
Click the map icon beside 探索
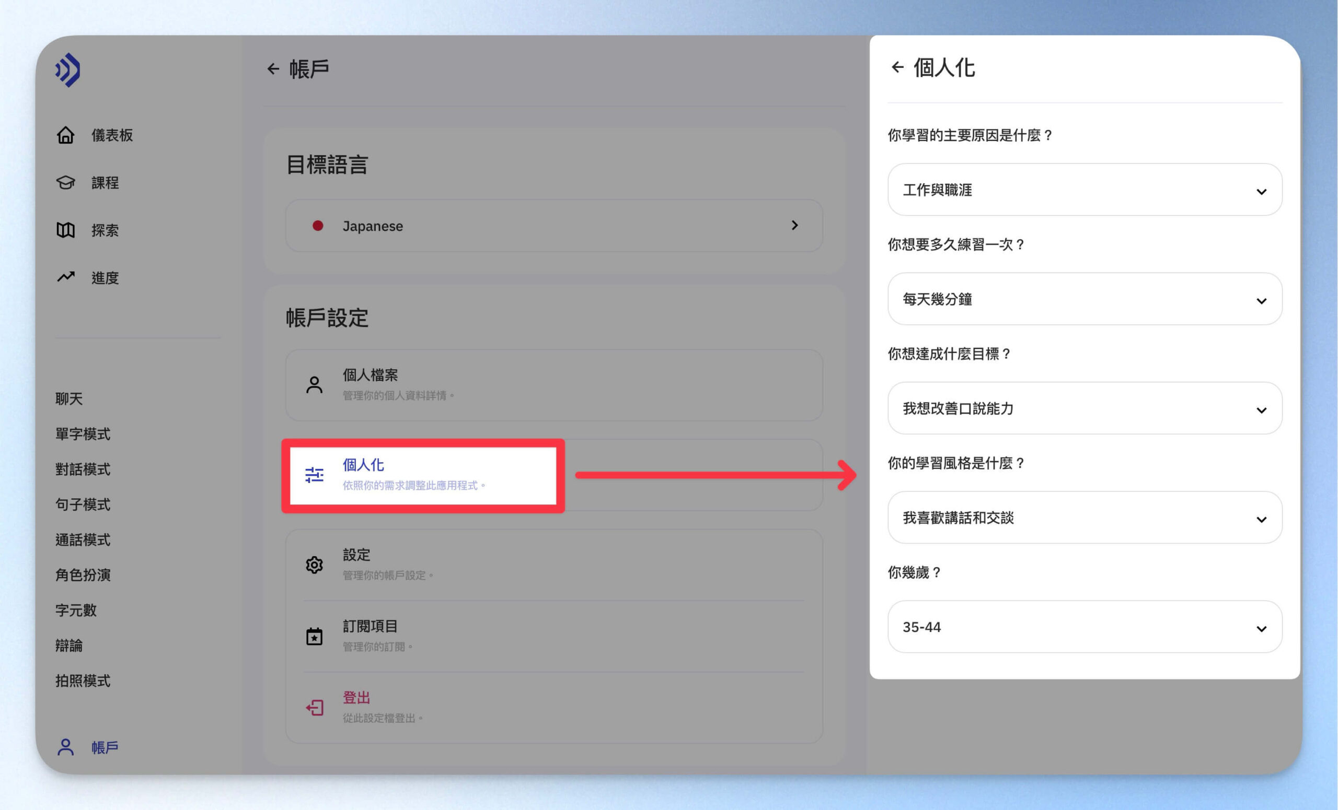tap(66, 230)
